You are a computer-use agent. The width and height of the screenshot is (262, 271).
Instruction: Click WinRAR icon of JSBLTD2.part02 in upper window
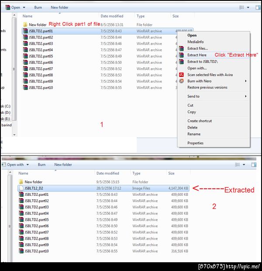pyautogui.click(x=25, y=37)
